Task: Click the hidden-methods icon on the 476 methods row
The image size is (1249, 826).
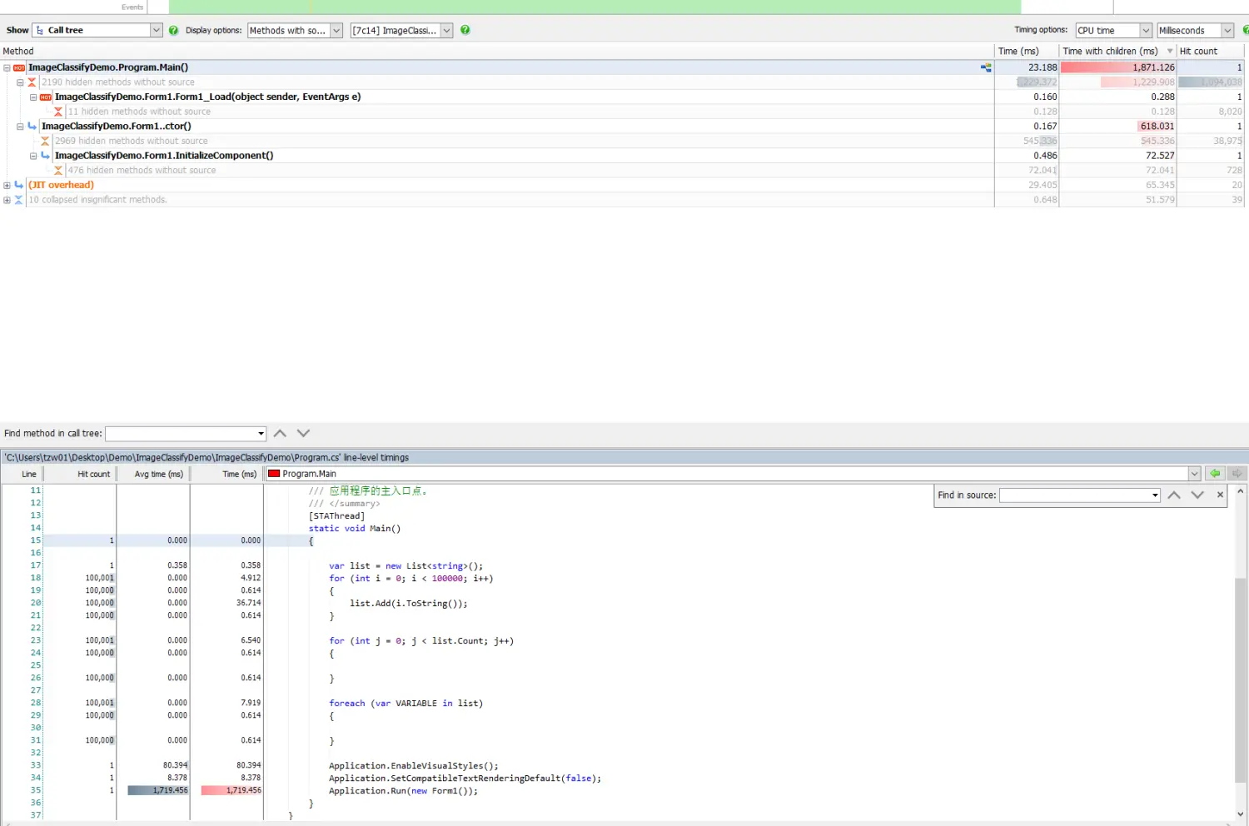Action: tap(59, 171)
